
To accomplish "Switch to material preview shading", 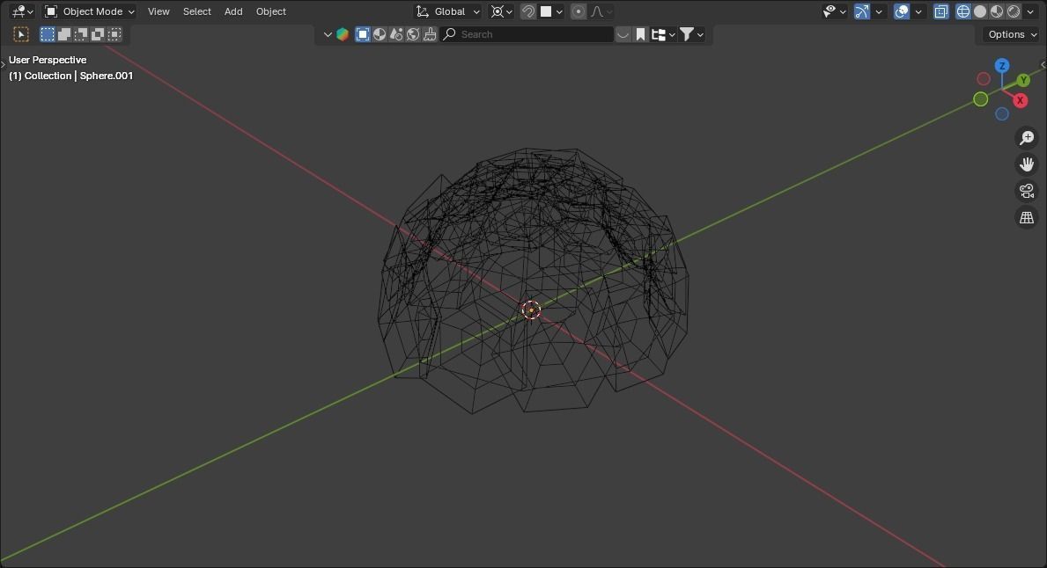I will click(996, 11).
